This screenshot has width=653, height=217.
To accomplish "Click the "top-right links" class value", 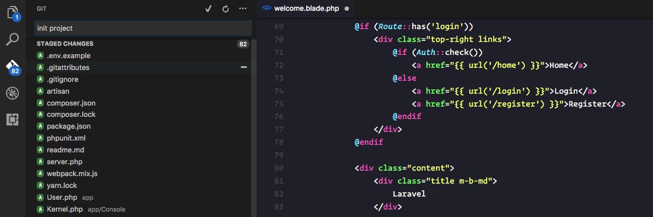I will [x=466, y=39].
